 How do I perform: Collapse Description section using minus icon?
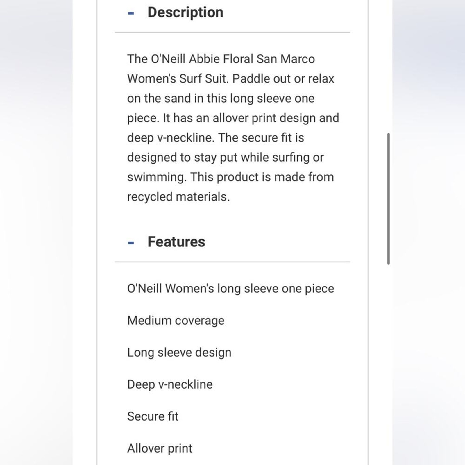point(131,13)
